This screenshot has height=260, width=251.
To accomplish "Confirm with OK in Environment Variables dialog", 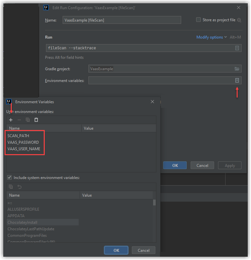I will pos(116,250).
